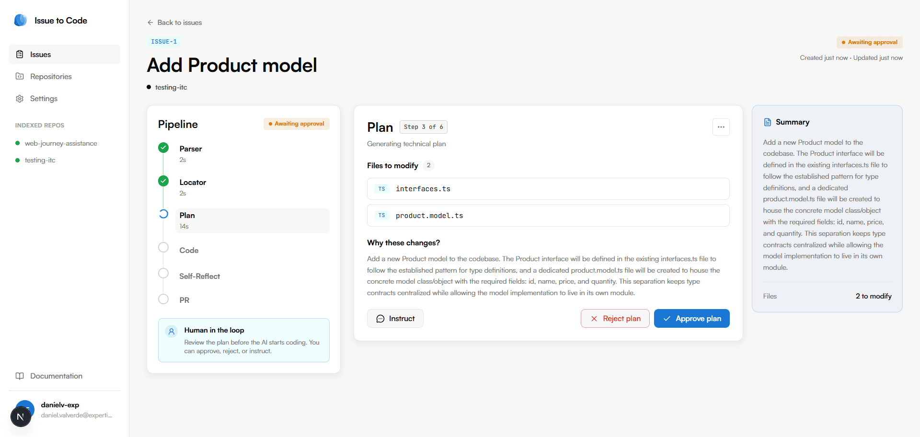Select the Code step circle in pipeline

point(163,247)
